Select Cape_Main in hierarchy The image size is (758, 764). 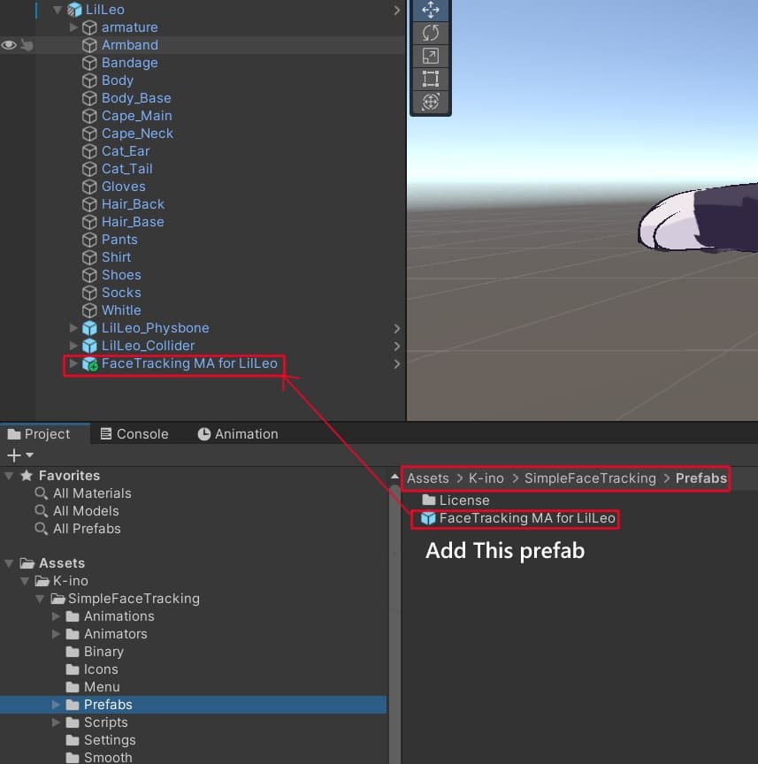pyautogui.click(x=136, y=116)
